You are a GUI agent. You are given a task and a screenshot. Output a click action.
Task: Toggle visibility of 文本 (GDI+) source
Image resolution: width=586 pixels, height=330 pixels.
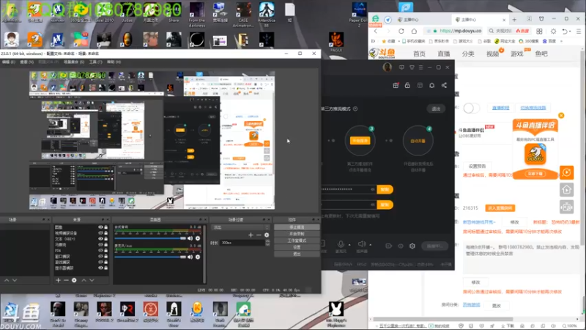[100, 239]
